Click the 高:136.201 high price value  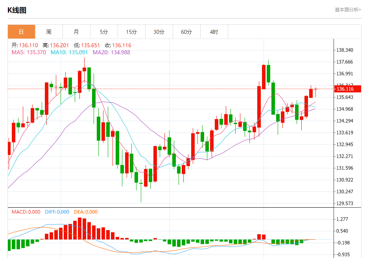(x=56, y=45)
